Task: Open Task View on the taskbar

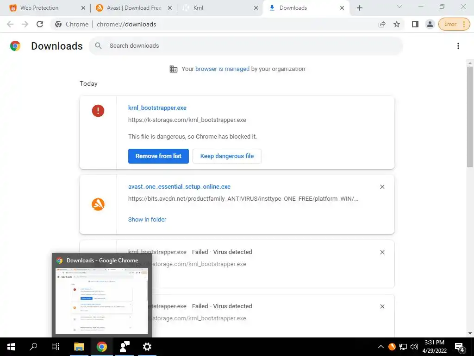Action: point(56,347)
